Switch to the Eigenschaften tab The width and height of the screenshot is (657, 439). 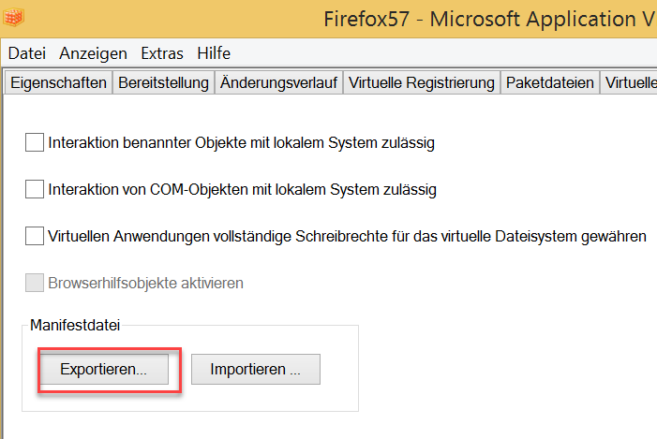point(58,82)
